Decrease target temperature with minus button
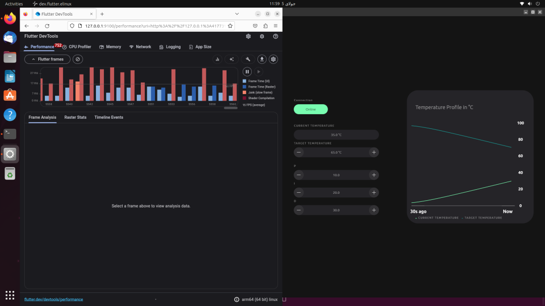Viewport: 545px width, 306px height. coord(299,152)
